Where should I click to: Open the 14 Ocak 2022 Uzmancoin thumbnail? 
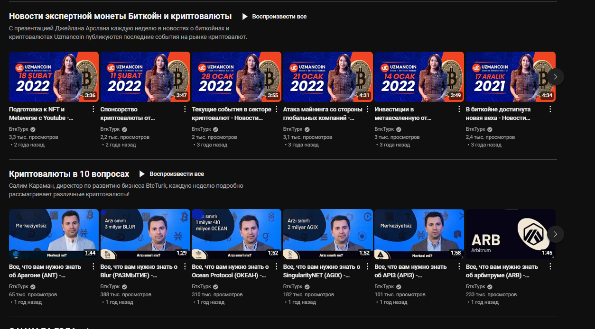[x=419, y=77]
